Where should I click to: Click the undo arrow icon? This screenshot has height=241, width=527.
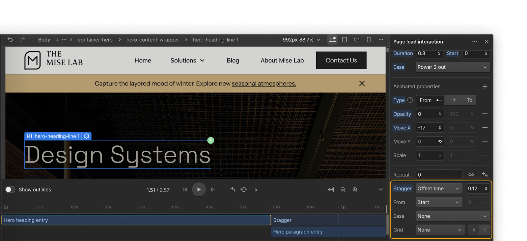[10, 39]
